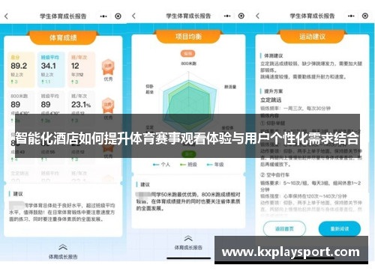The width and height of the screenshot is (375, 271).
Task: Tap the 800米跑 radar axis label
Action: 188,64
